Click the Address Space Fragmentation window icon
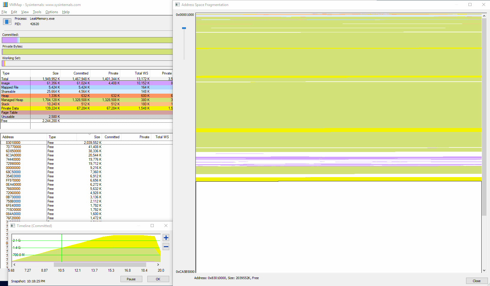 click(178, 5)
